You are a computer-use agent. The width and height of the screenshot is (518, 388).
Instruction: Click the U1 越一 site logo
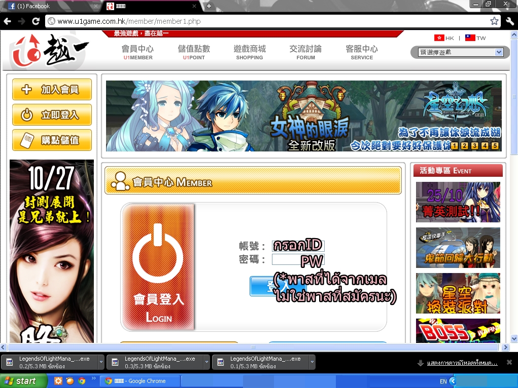(x=50, y=51)
